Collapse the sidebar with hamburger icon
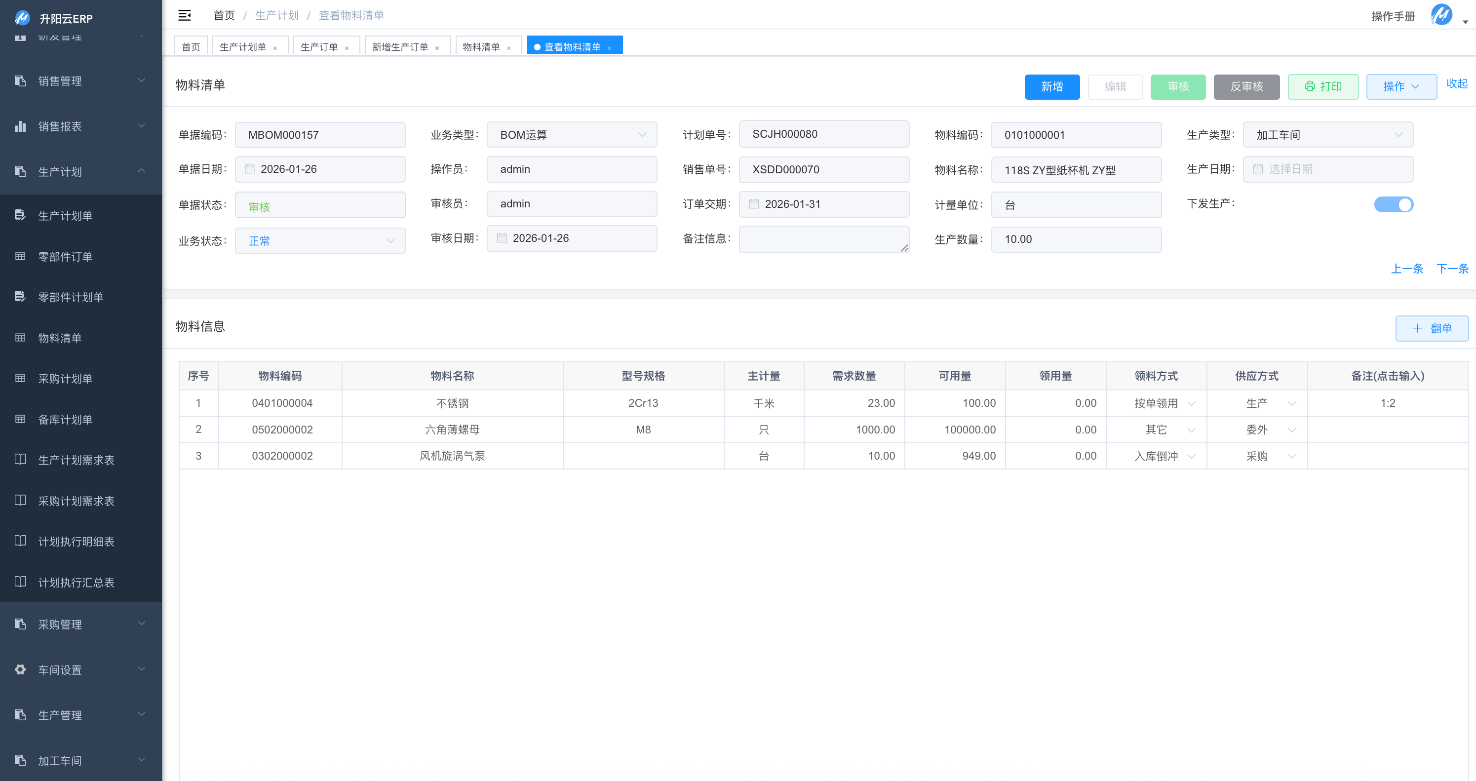This screenshot has width=1476, height=781. tap(184, 15)
